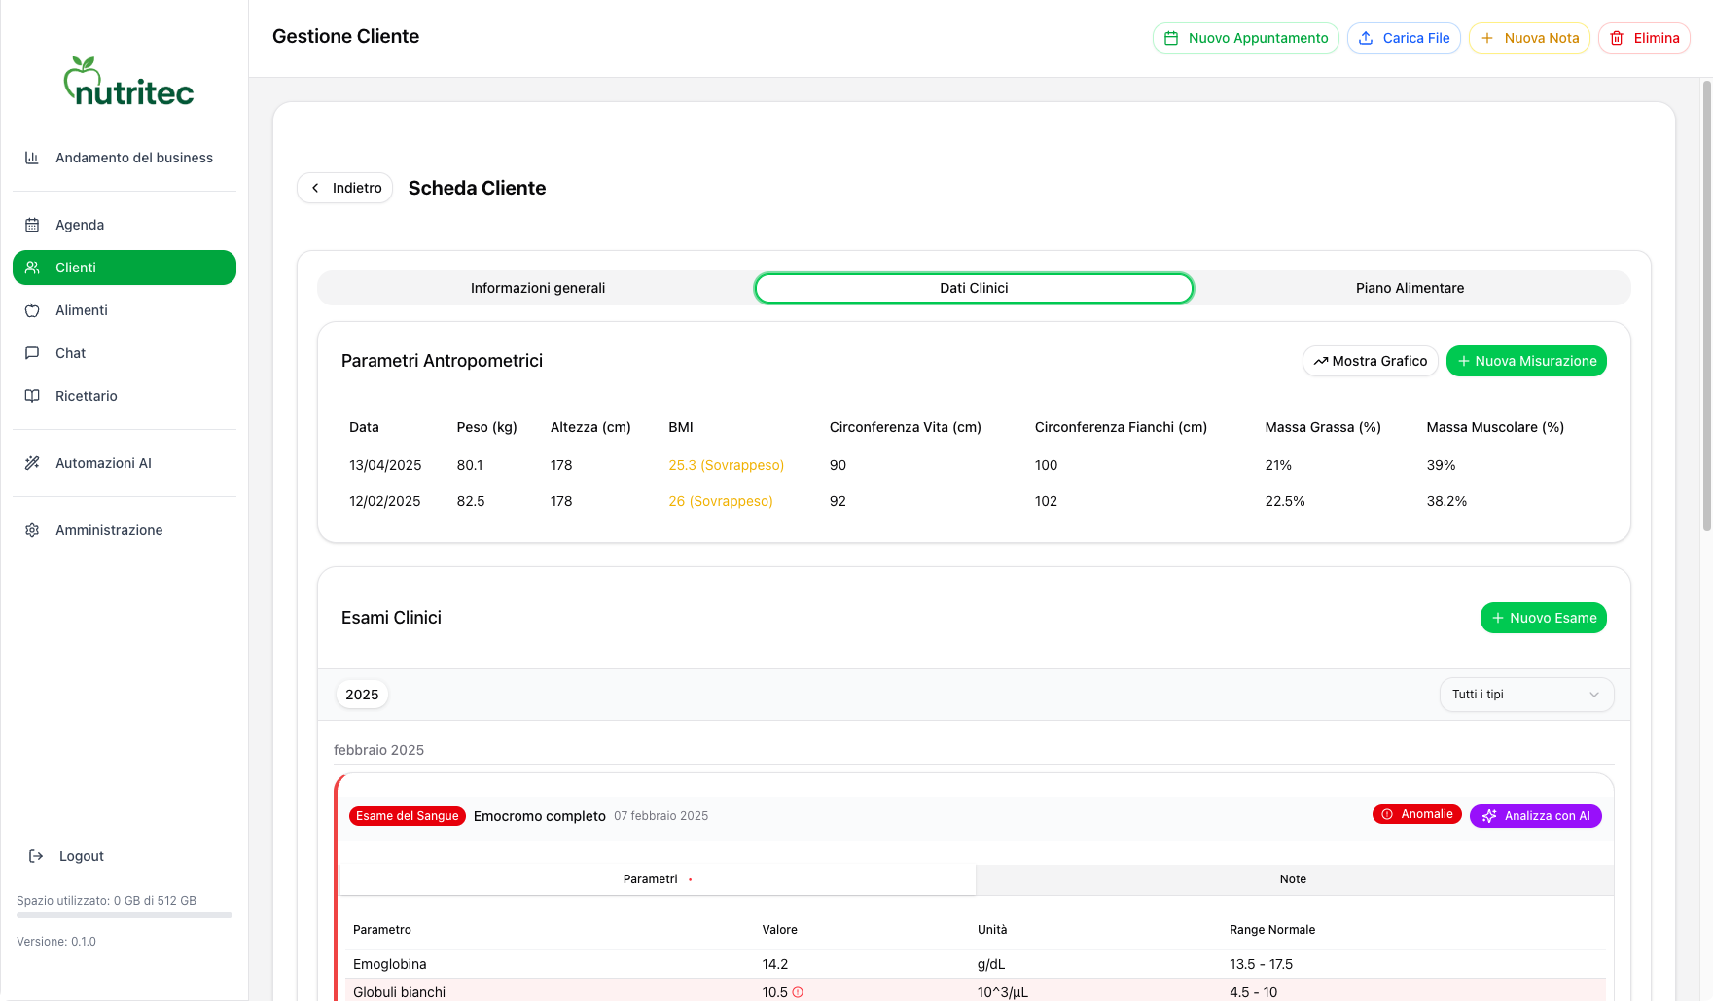The width and height of the screenshot is (1713, 1001).
Task: Click the Massa Grassa (%) column header
Action: [x=1323, y=427]
